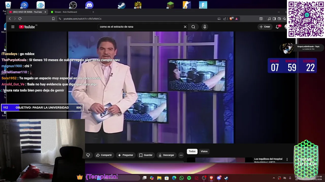
Task: Go back in the browser
Action: pos(10,19)
